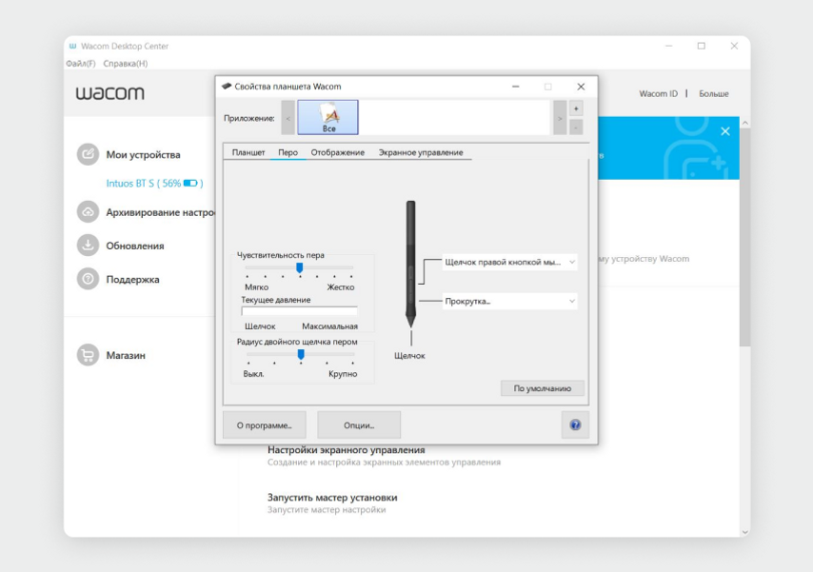Click the current pressure indicator bar
813x572 pixels.
click(299, 311)
